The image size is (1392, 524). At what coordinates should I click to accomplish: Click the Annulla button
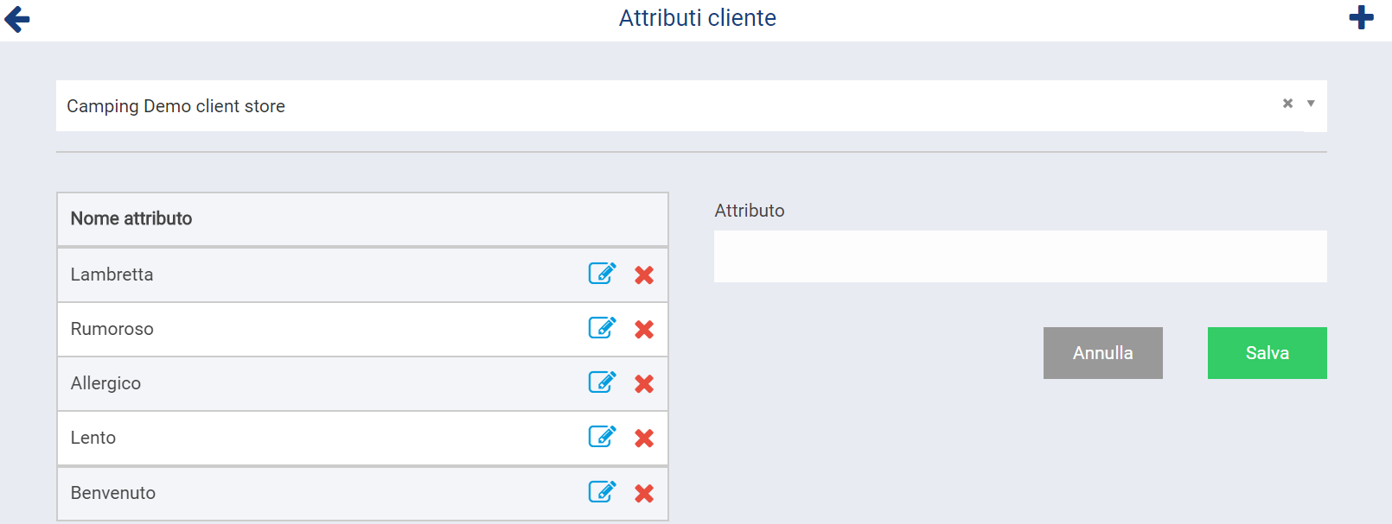pos(1102,353)
